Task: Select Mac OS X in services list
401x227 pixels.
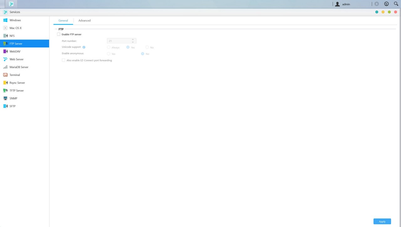Action: click(x=24, y=28)
